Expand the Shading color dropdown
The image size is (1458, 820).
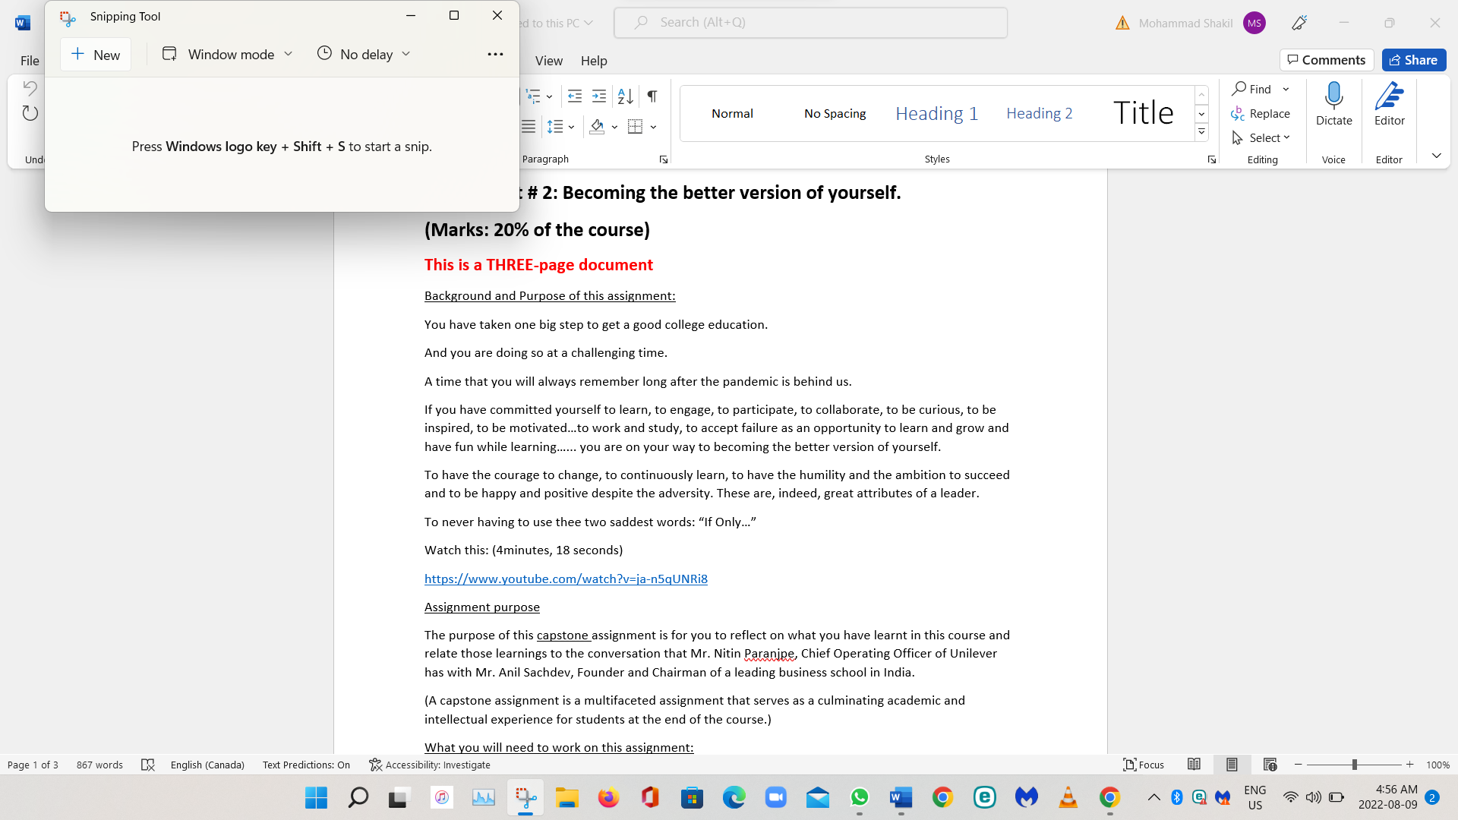(x=615, y=127)
